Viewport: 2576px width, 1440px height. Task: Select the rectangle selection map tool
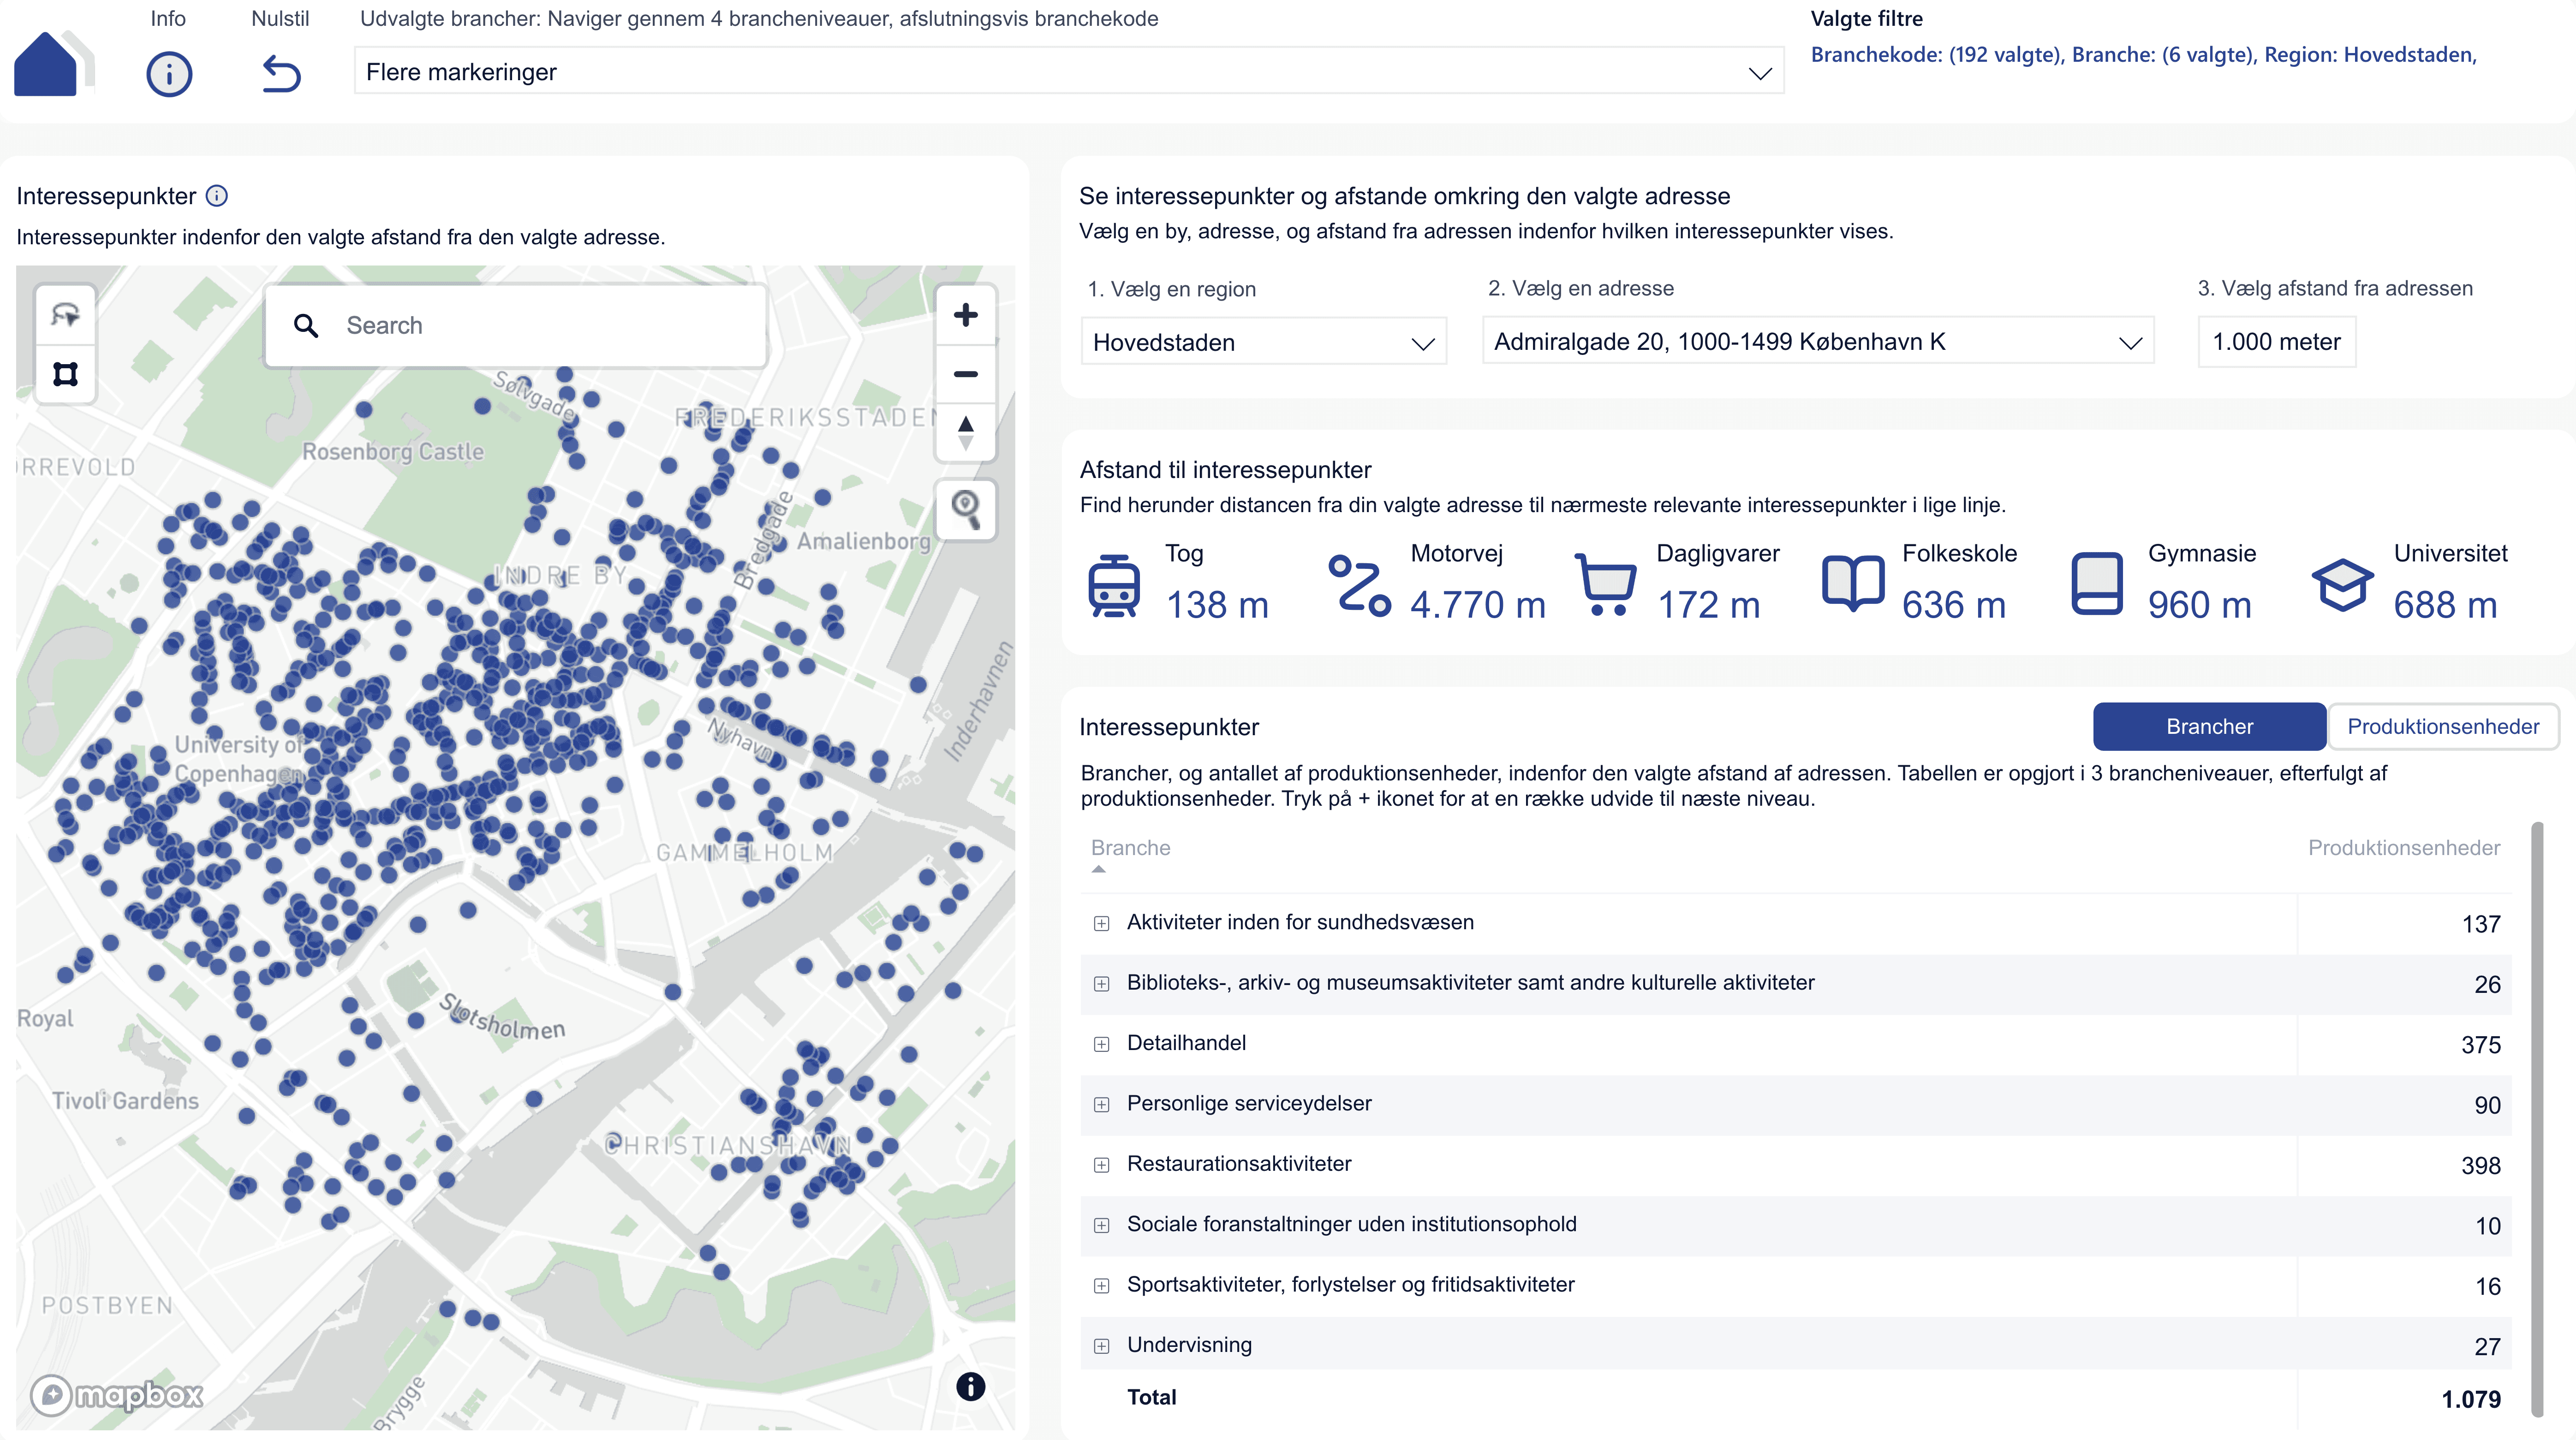click(x=66, y=375)
